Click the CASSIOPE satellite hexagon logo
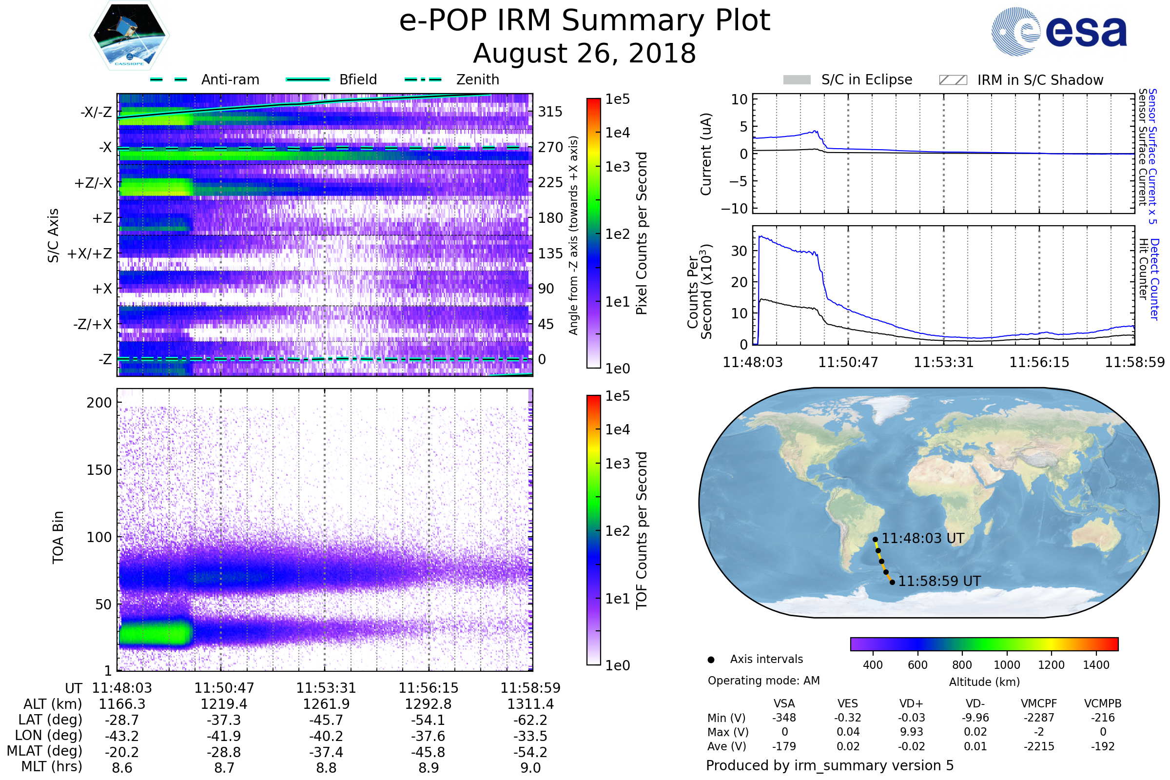This screenshot has width=1170, height=780. (129, 36)
